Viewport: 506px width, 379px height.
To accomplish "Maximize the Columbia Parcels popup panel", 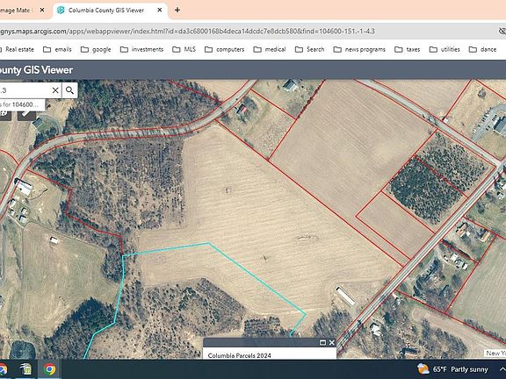I will tap(322, 342).
